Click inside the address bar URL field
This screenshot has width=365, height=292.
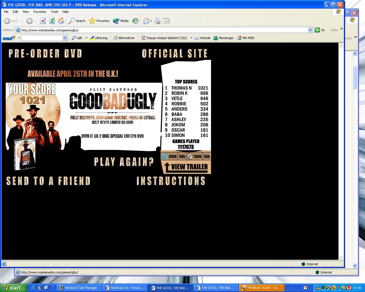[x=164, y=30]
